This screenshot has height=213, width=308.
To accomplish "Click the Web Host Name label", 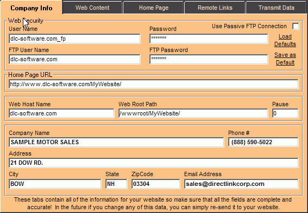I will 30,104.
